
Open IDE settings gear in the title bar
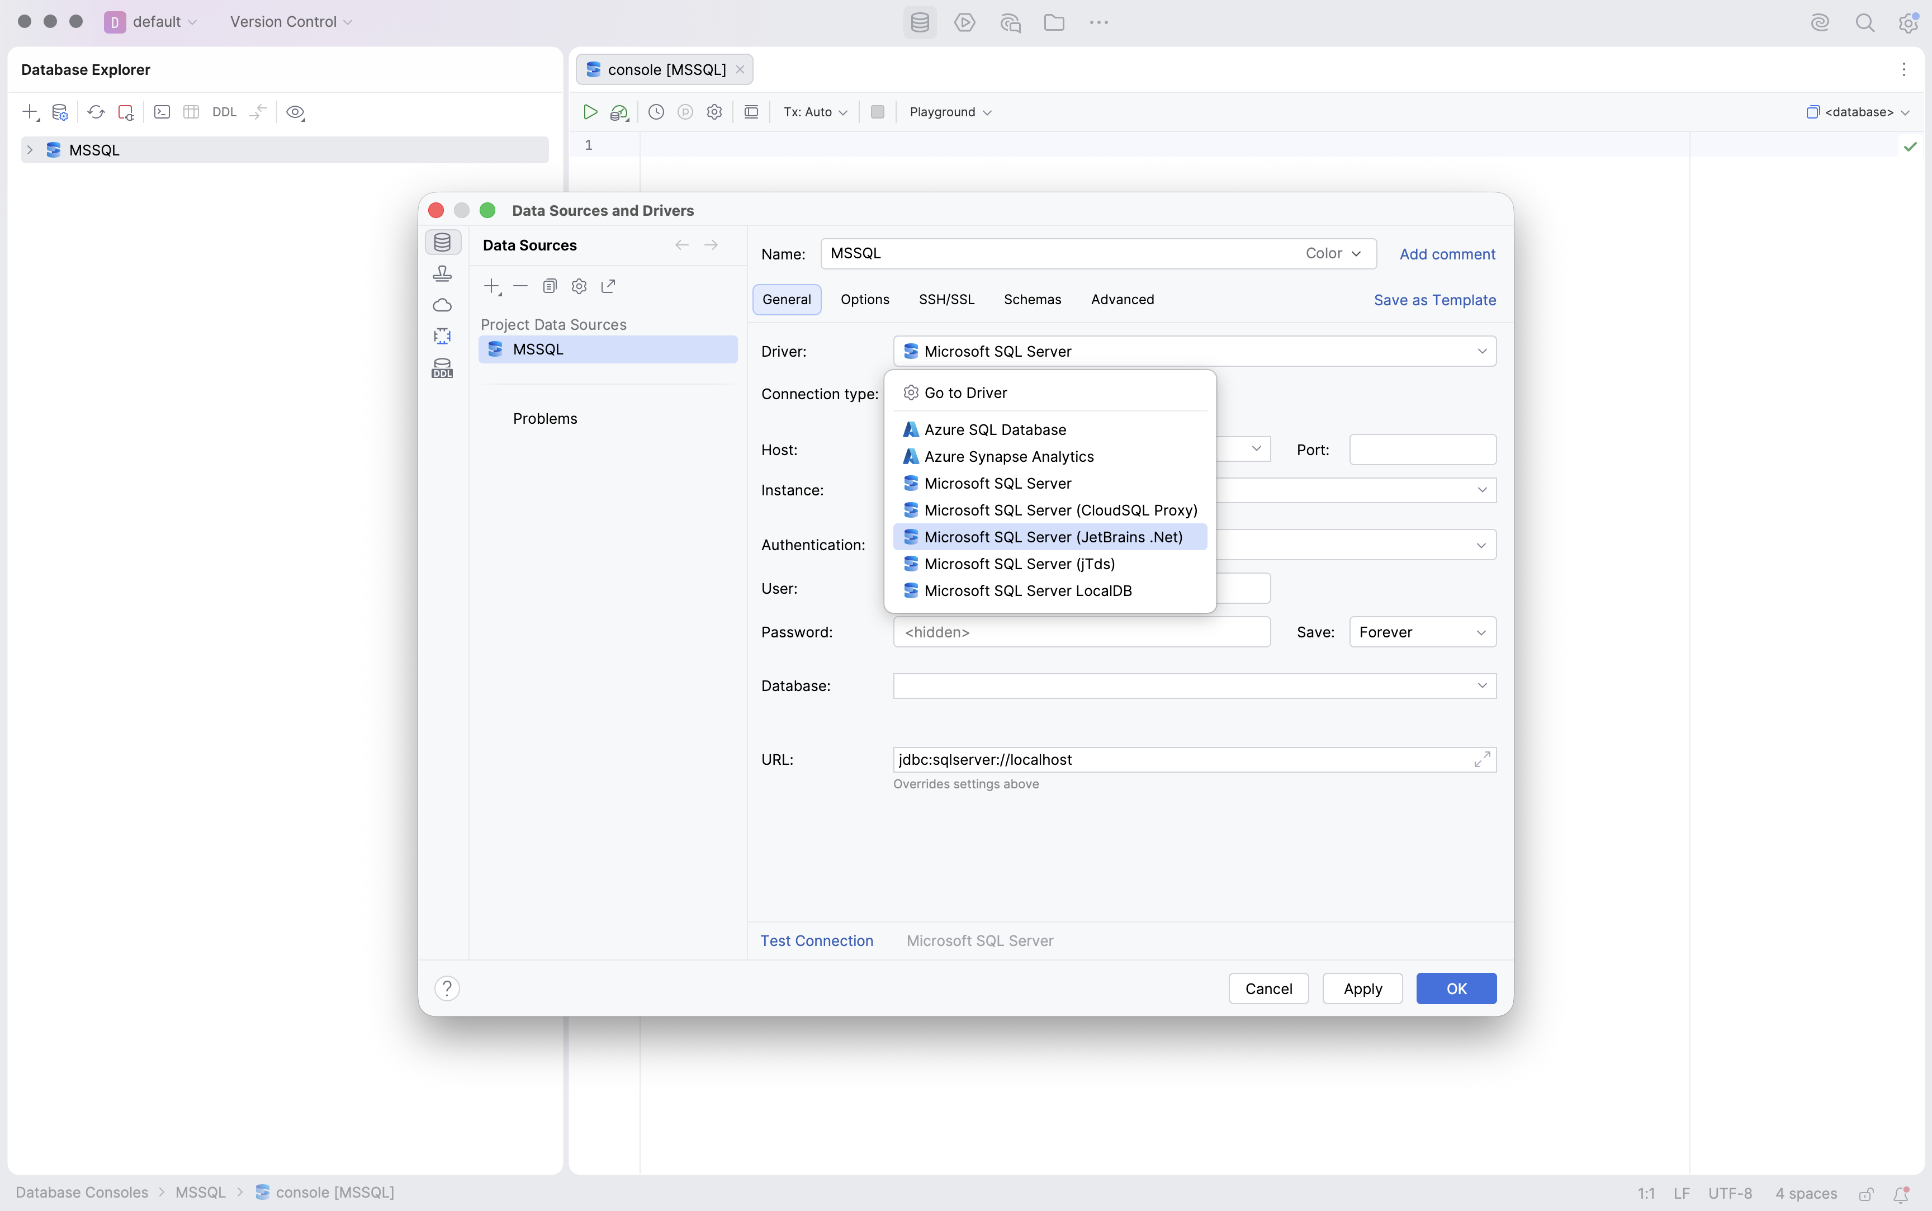[x=1909, y=22]
